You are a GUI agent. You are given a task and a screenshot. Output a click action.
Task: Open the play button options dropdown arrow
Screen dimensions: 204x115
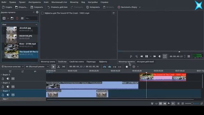pos(150,57)
